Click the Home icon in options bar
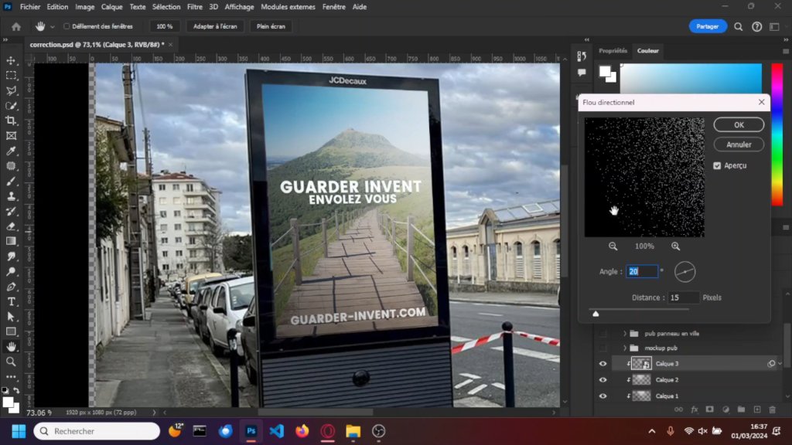792x445 pixels. pyautogui.click(x=16, y=26)
